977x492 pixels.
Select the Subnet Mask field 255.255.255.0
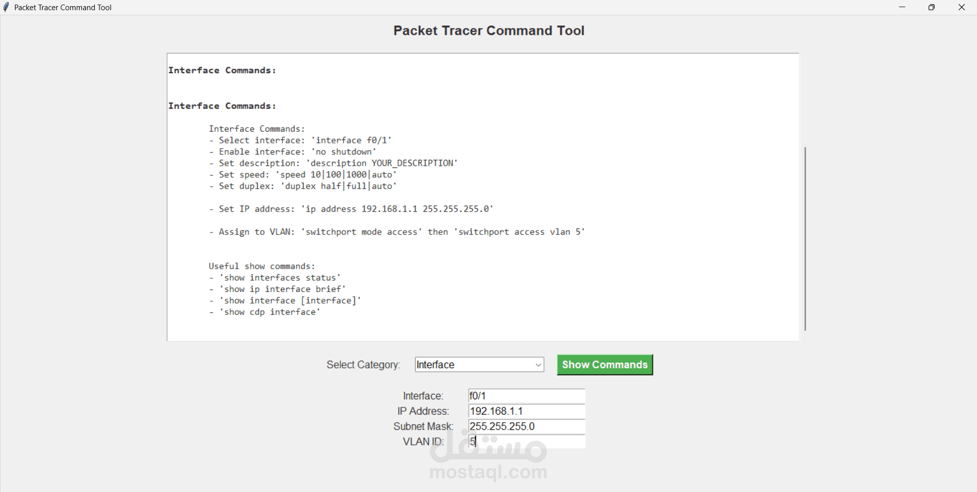tap(527, 426)
